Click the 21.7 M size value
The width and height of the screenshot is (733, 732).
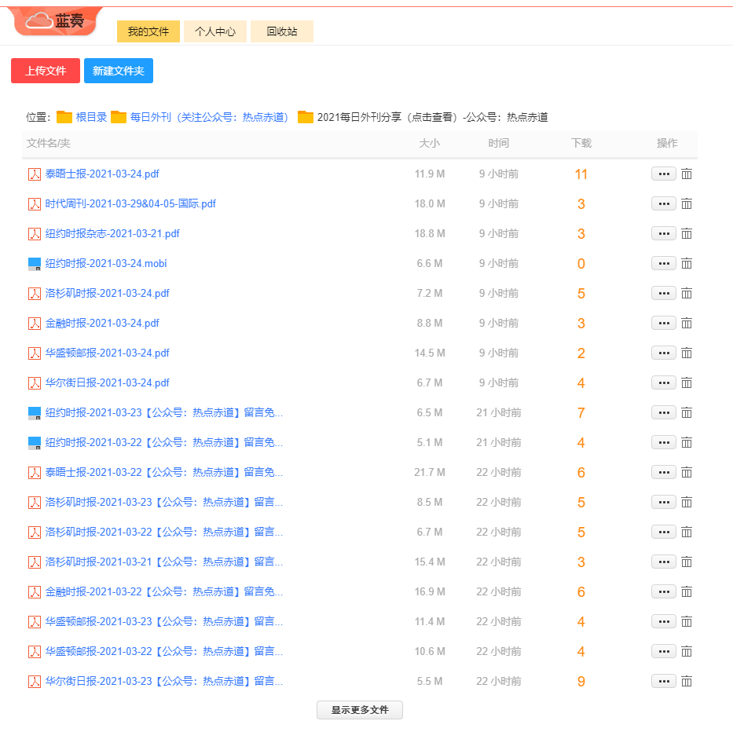[x=430, y=473]
